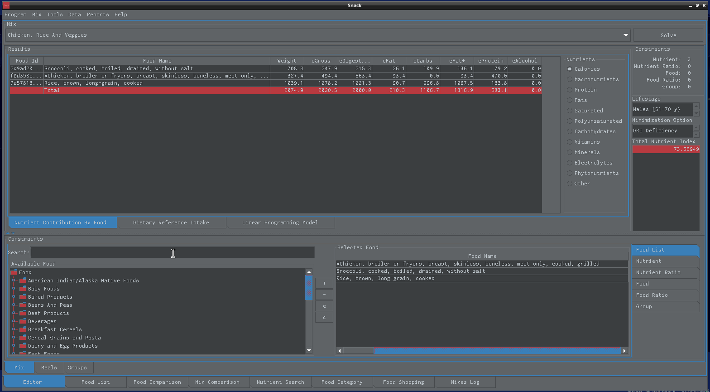Select the Macronutrients radio button
The image size is (710, 392).
coord(570,79)
